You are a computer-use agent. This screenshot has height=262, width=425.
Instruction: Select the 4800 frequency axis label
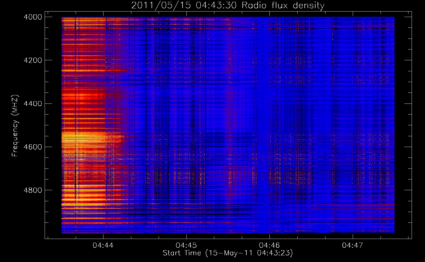pos(33,190)
